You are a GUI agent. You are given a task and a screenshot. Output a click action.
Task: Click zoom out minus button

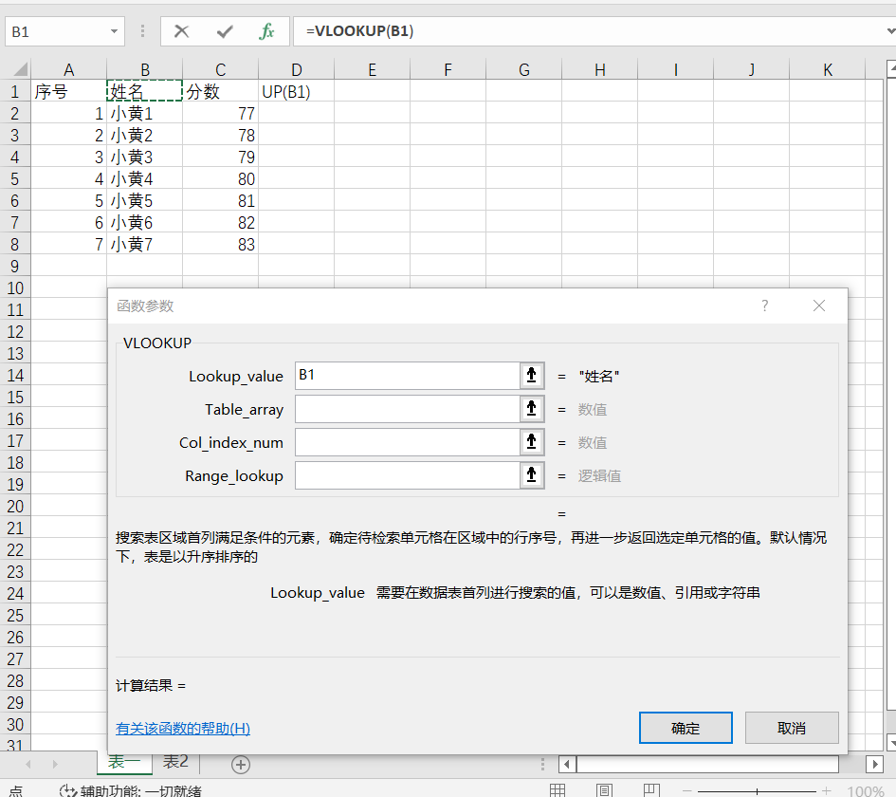tap(686, 791)
